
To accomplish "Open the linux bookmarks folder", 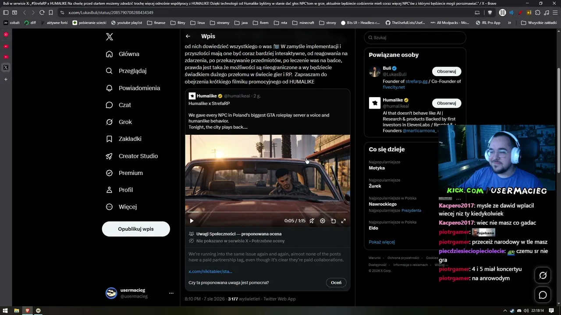I will coord(198,23).
